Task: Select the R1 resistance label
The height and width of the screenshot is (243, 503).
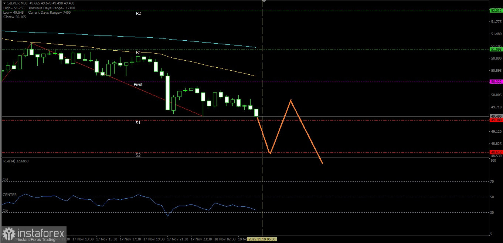Action: (x=138, y=52)
